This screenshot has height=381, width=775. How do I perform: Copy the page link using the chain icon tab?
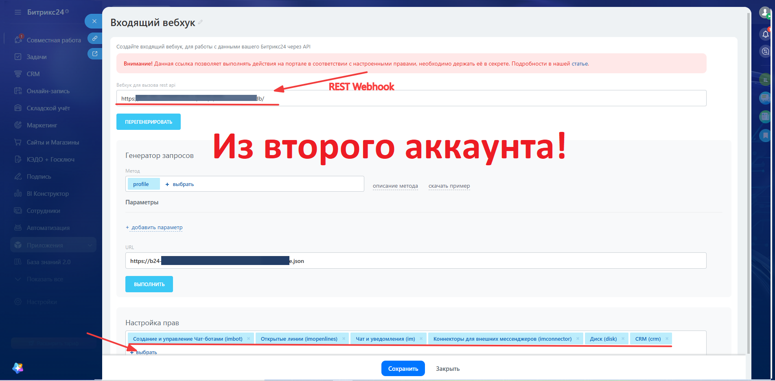pos(95,38)
